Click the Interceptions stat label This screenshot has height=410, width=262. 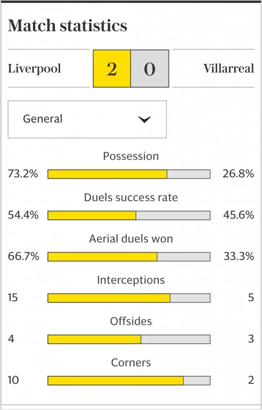[x=131, y=280]
